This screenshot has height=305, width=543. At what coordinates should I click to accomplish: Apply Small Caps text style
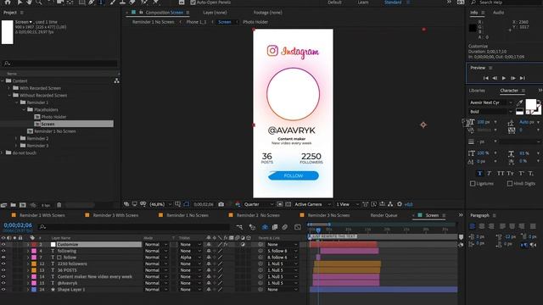tap(511, 173)
